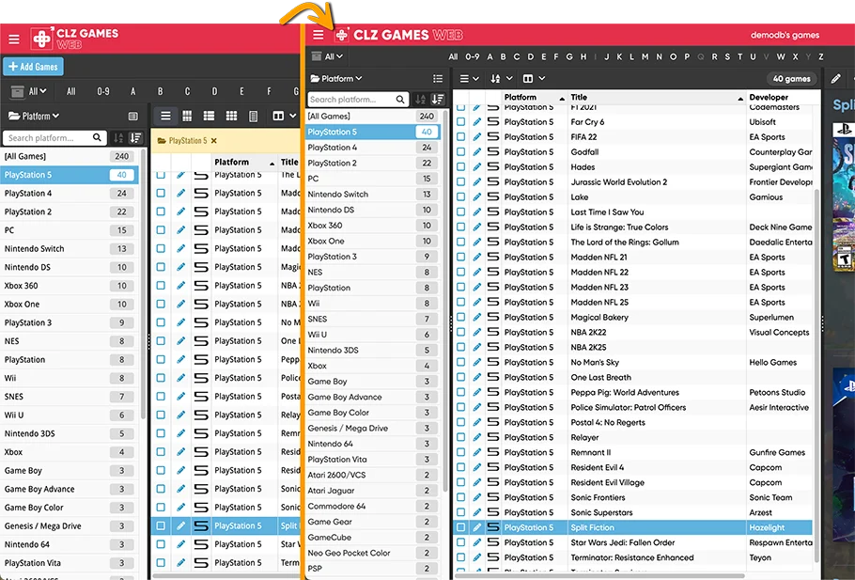
Task: Sort left panel platforms alphabetically with A-Z icon
Action: [x=118, y=138]
